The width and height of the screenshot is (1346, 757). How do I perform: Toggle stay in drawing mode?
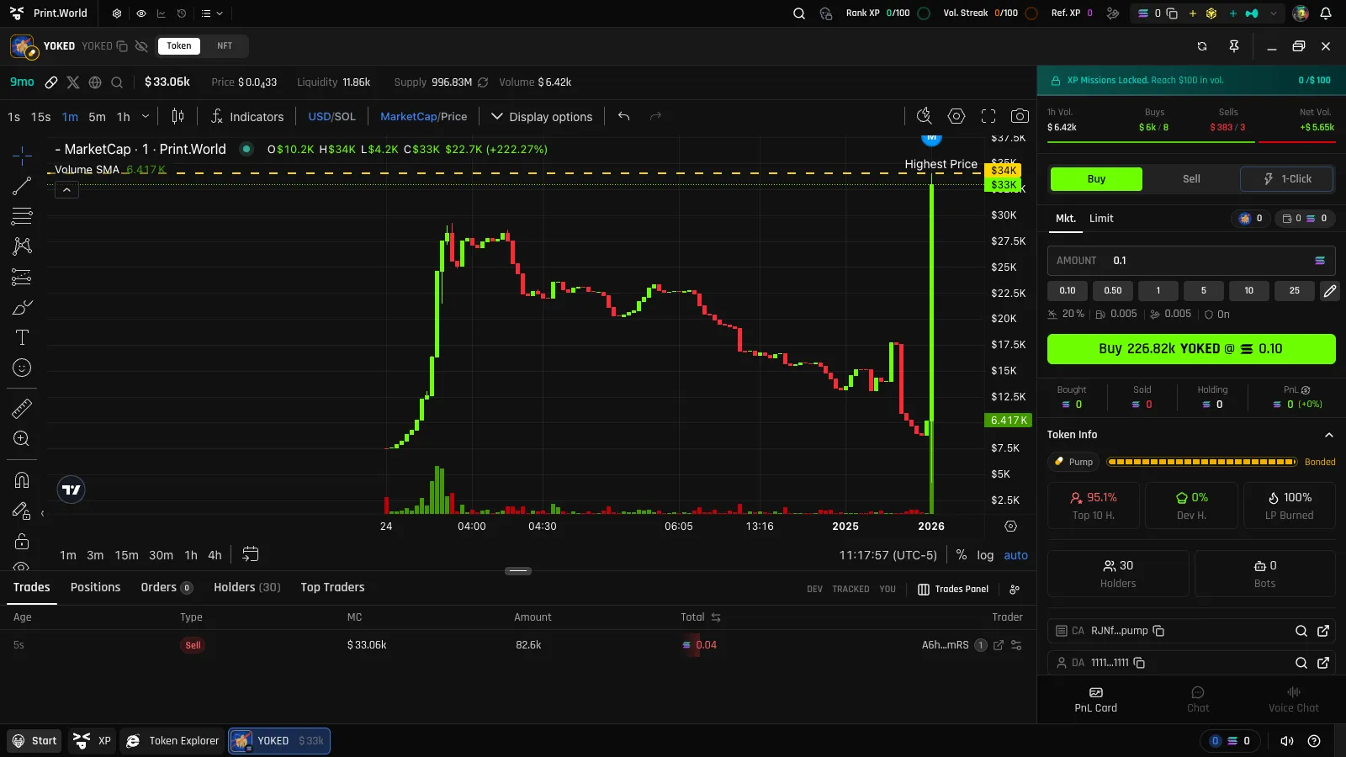click(x=22, y=511)
